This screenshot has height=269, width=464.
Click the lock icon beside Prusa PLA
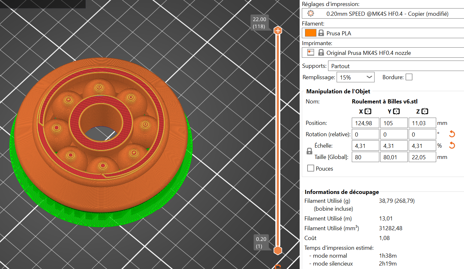[321, 33]
